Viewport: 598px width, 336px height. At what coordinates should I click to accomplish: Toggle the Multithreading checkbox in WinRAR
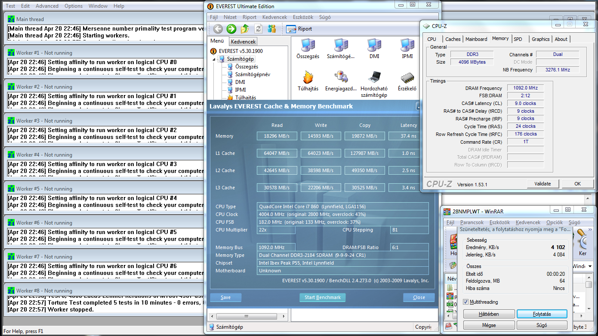[466, 302]
